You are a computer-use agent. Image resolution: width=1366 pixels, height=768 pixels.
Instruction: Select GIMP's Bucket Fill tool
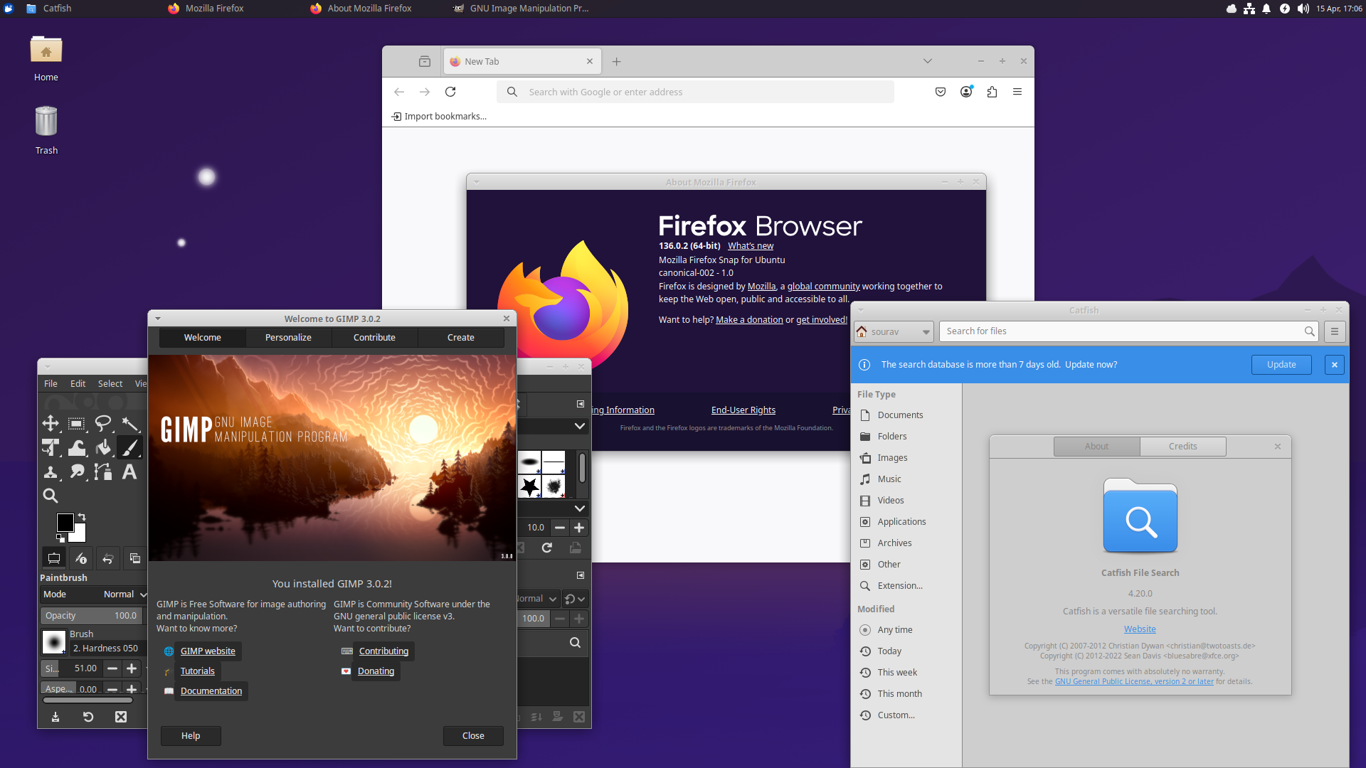pyautogui.click(x=103, y=448)
